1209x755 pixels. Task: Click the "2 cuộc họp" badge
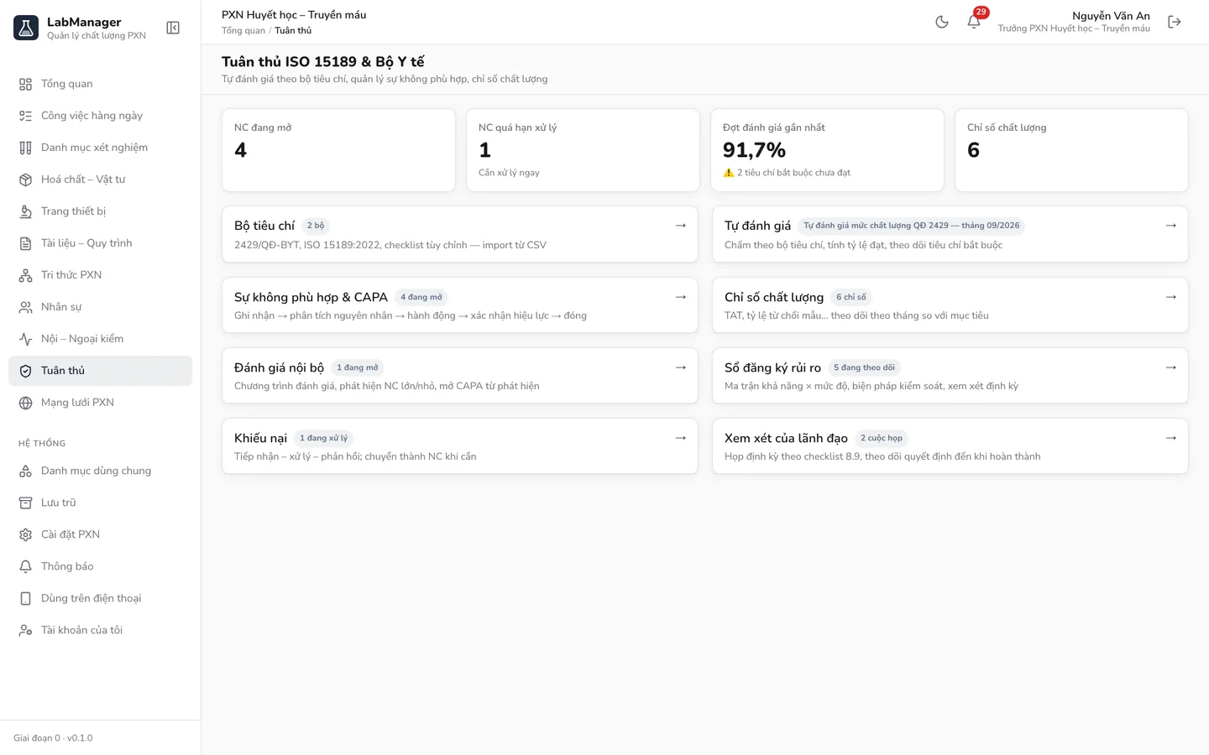[x=882, y=438]
